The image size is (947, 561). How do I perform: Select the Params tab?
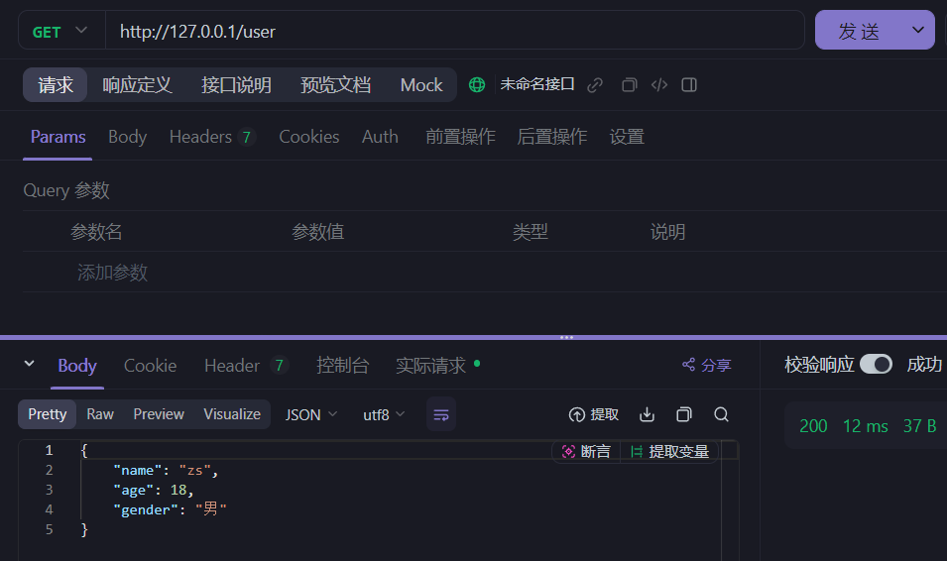58,137
